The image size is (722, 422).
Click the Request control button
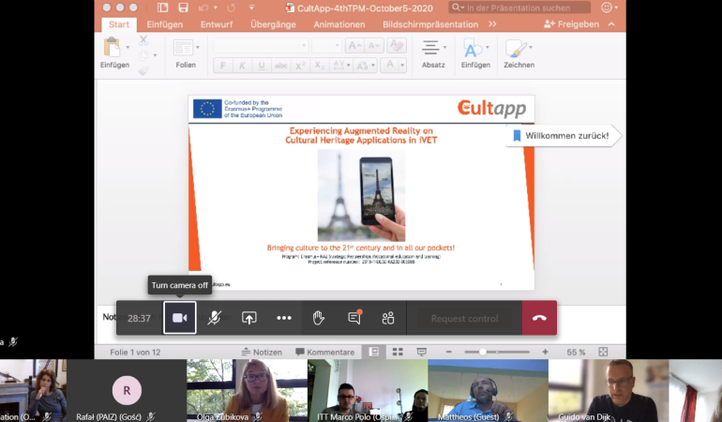pyautogui.click(x=464, y=318)
